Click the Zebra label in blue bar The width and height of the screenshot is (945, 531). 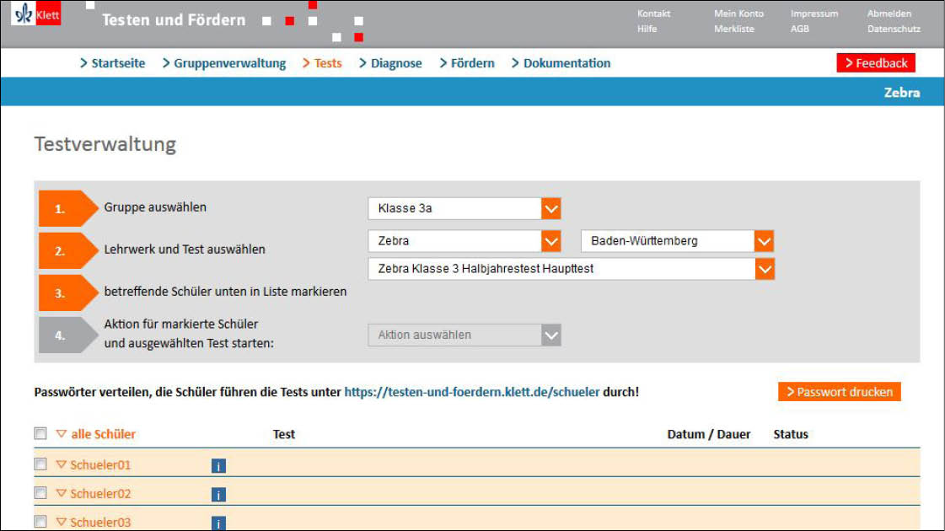click(902, 92)
